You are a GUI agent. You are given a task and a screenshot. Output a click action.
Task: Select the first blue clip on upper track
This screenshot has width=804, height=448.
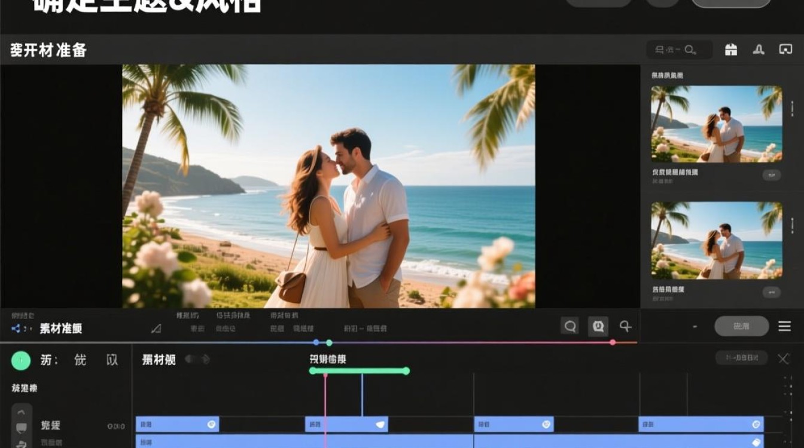(x=177, y=424)
